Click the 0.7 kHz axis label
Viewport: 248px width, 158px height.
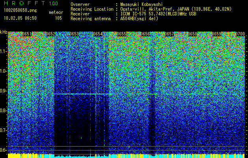tap(3, 130)
